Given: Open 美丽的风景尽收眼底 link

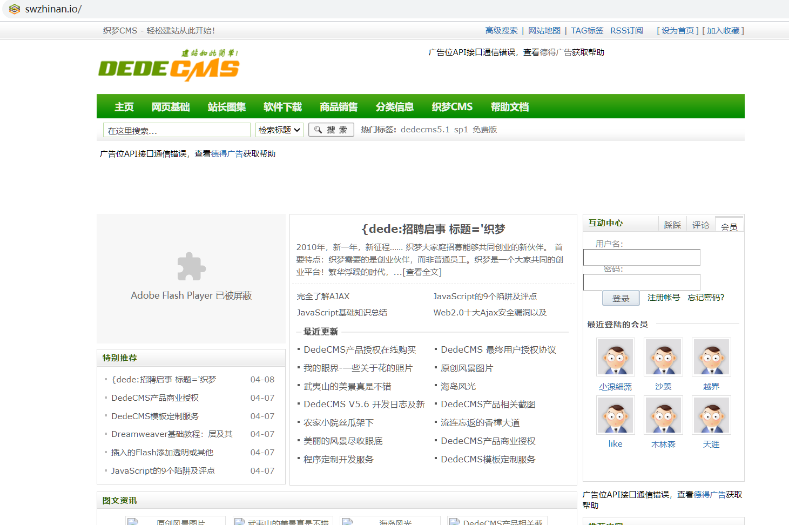Looking at the screenshot, I should 343,441.
